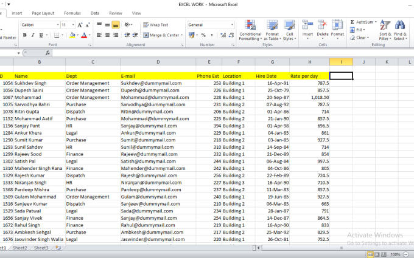Open the Review tab
414x258 pixels.
[x=116, y=13]
